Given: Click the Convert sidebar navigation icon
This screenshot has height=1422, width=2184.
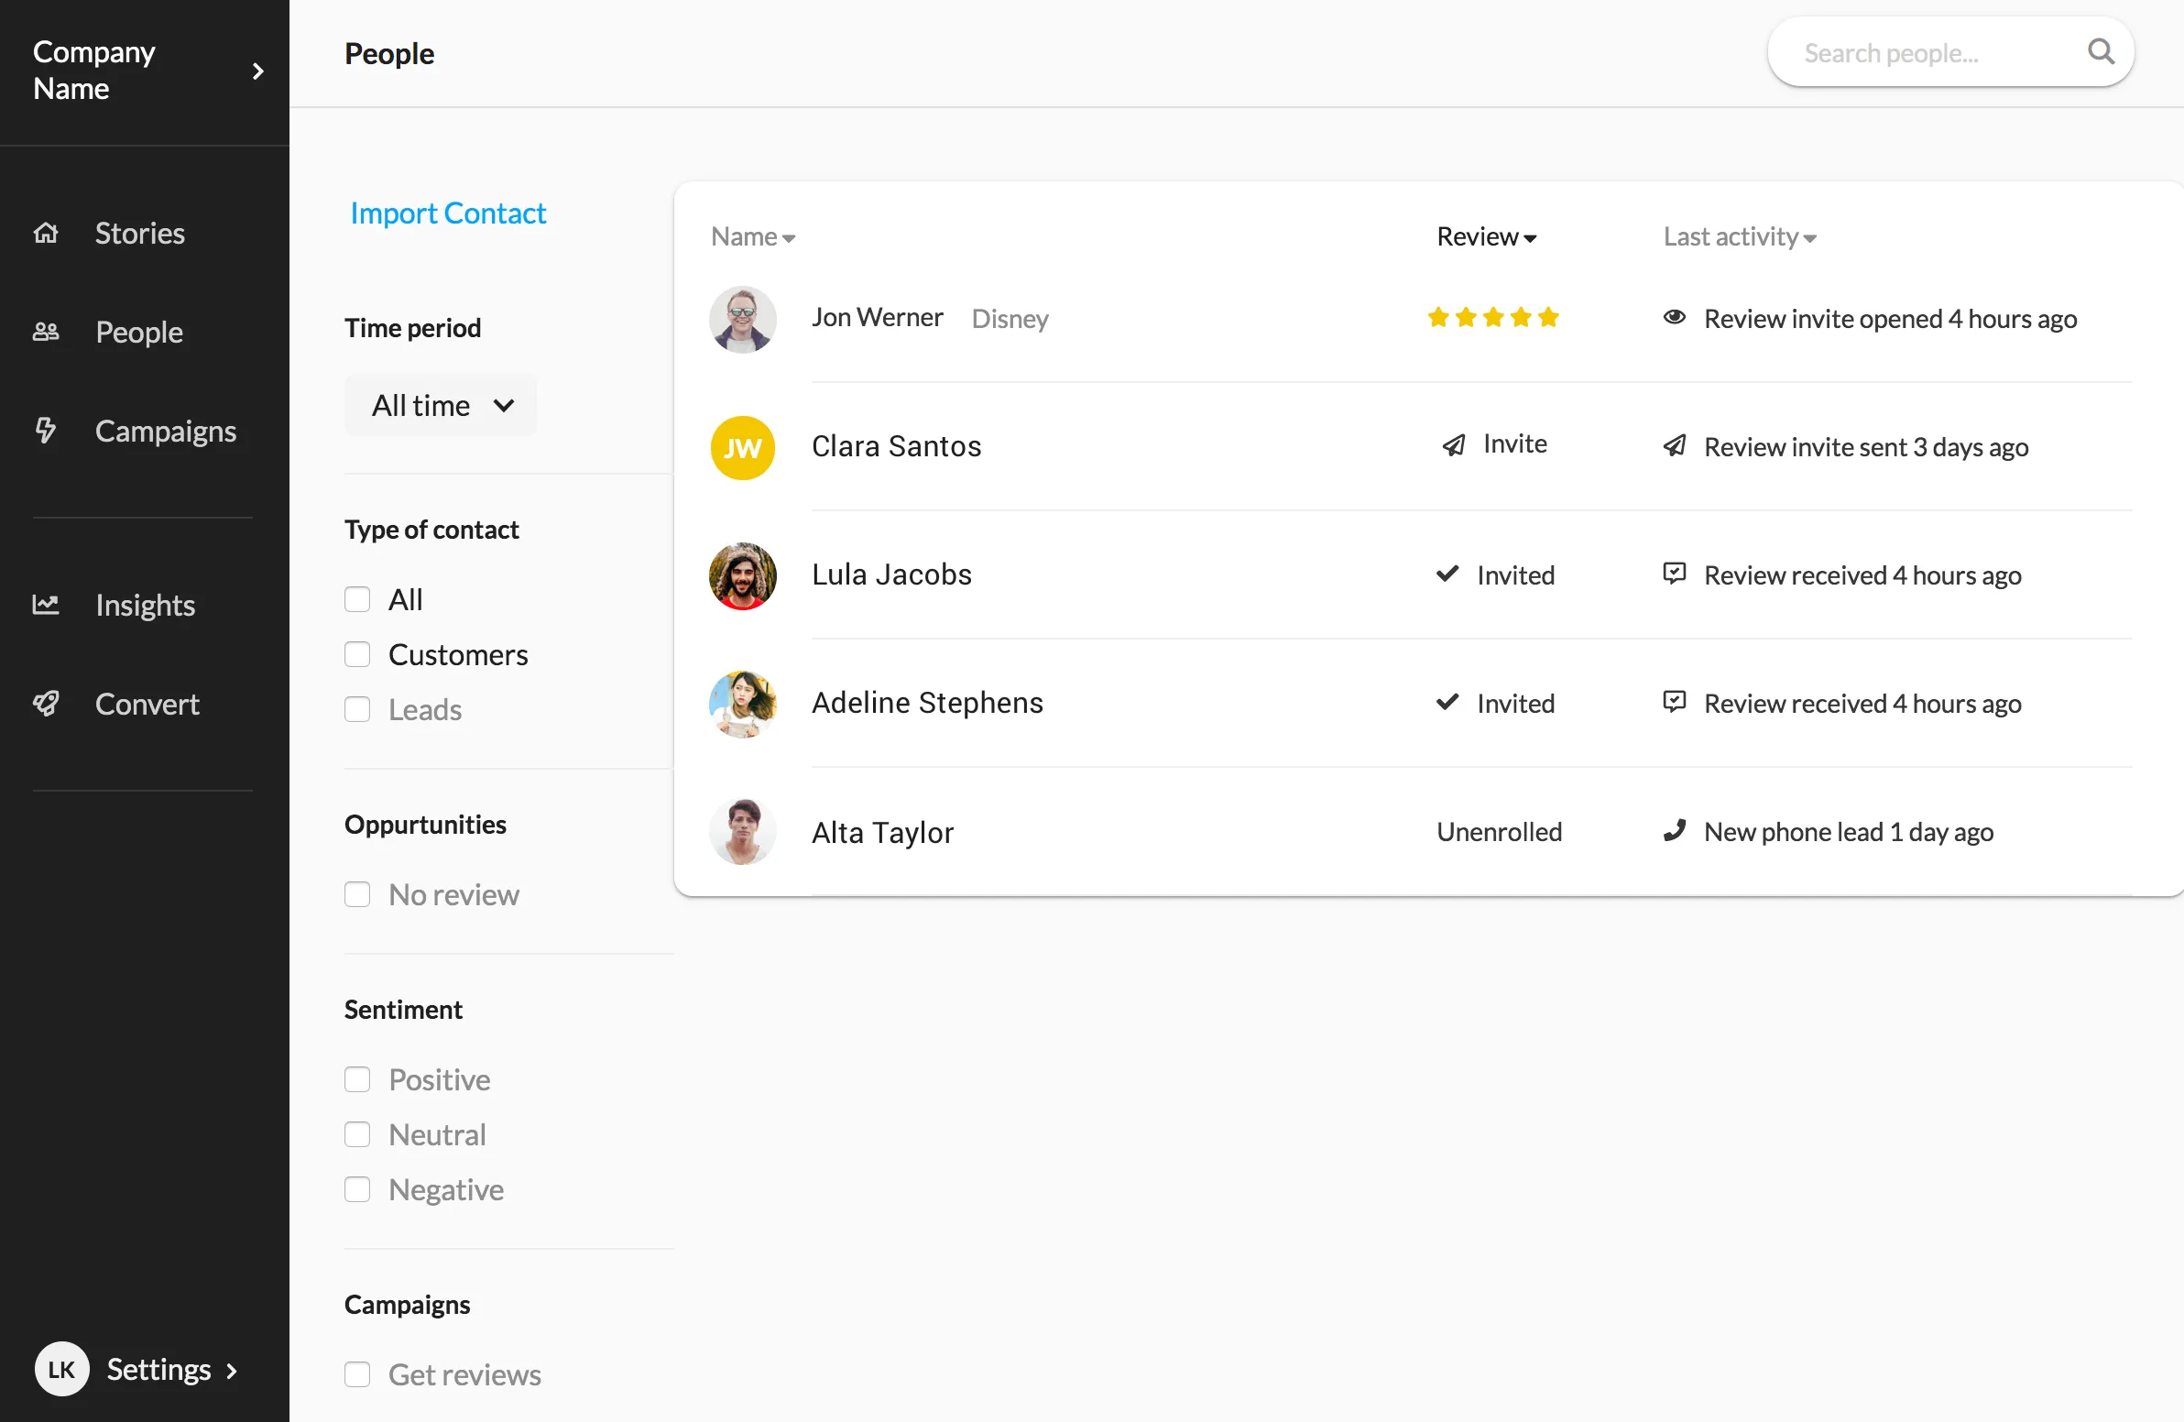Looking at the screenshot, I should coord(46,702).
